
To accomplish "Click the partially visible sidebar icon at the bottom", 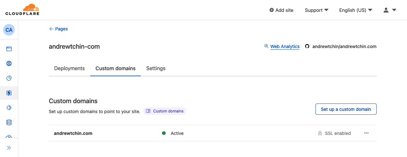I will pos(9,136).
